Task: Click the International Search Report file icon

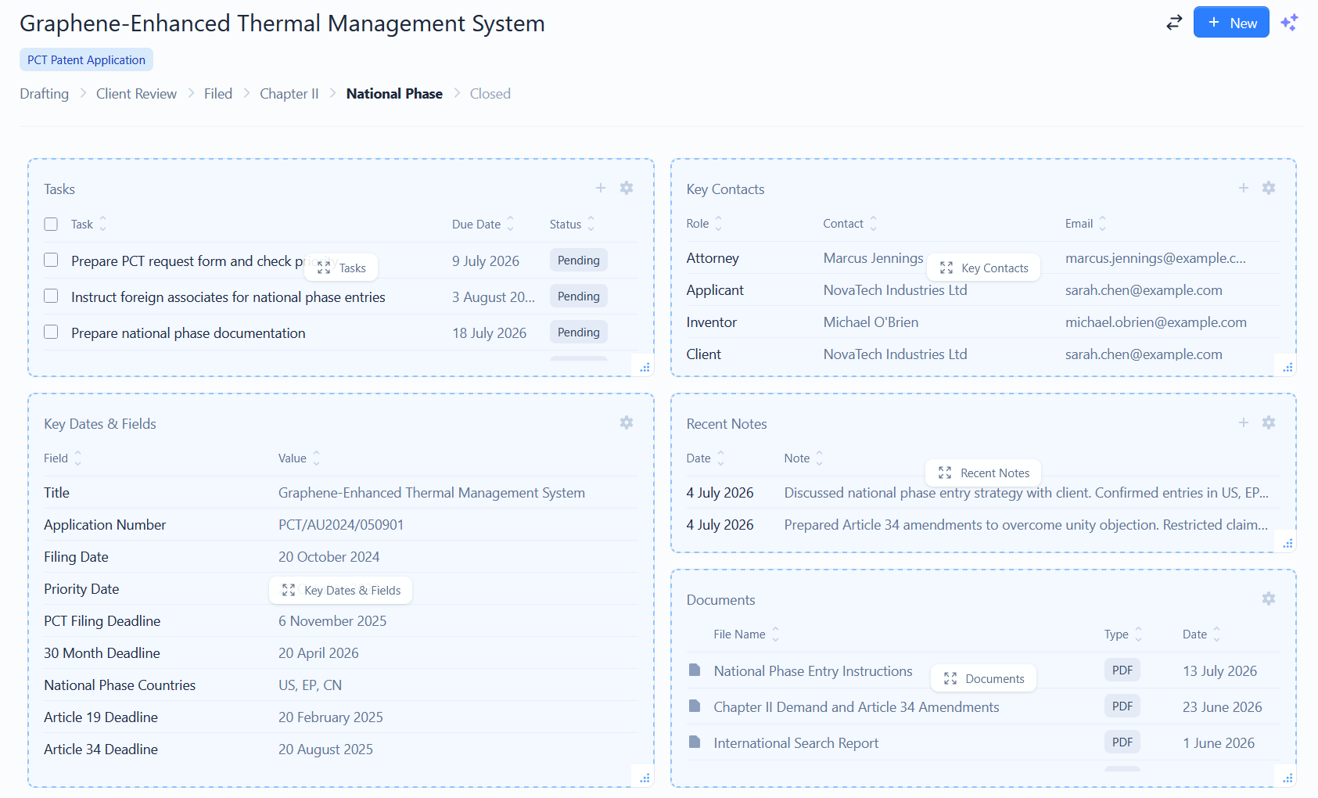Action: click(695, 742)
